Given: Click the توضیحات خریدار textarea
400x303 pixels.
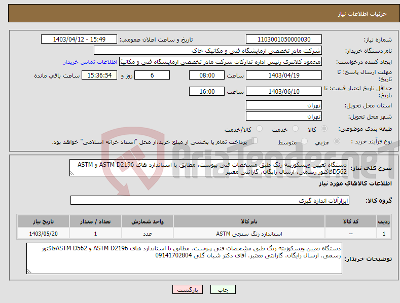Looking at the screenshot, I should pos(184,258).
